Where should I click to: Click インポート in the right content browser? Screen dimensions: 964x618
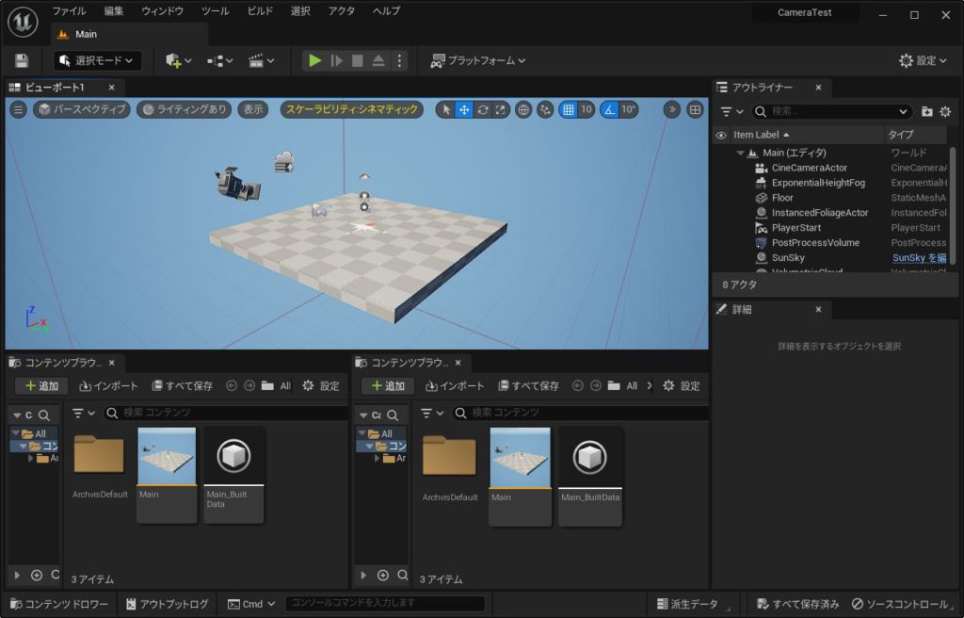455,386
